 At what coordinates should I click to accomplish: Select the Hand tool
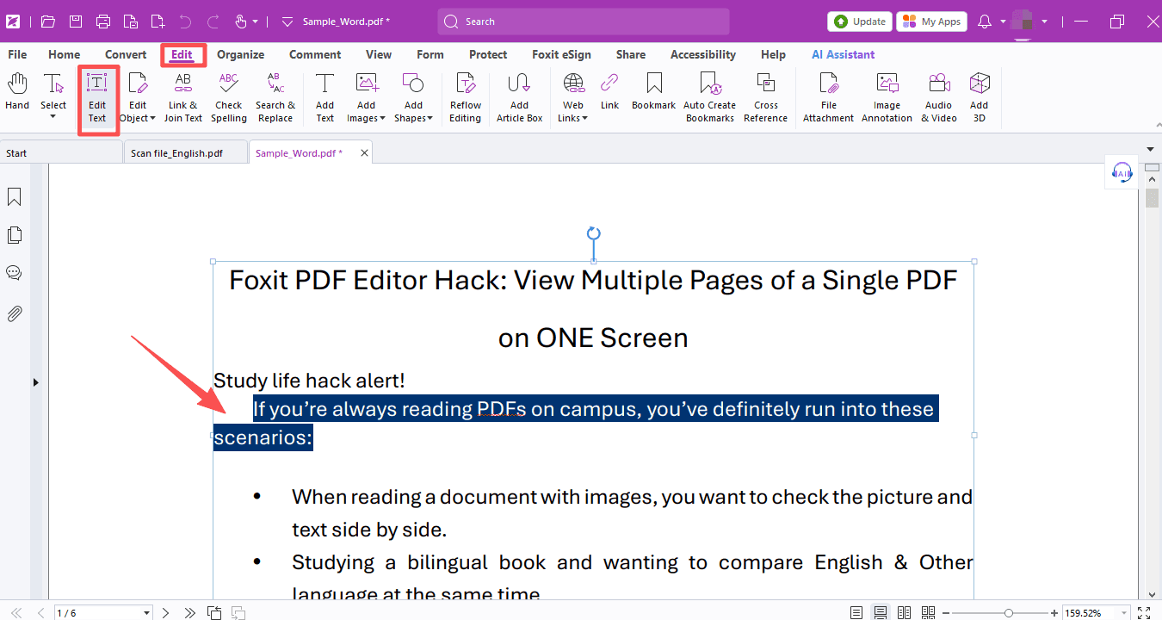17,92
